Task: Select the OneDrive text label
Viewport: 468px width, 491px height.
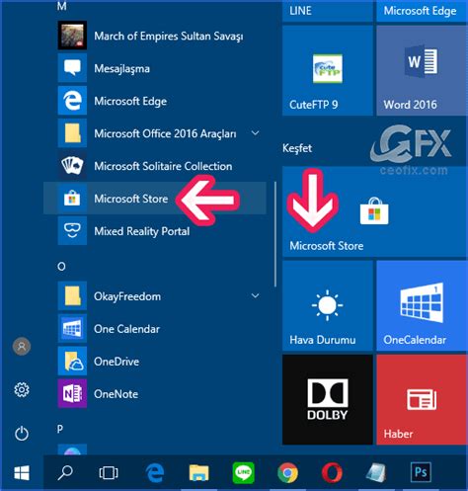Action: (117, 362)
